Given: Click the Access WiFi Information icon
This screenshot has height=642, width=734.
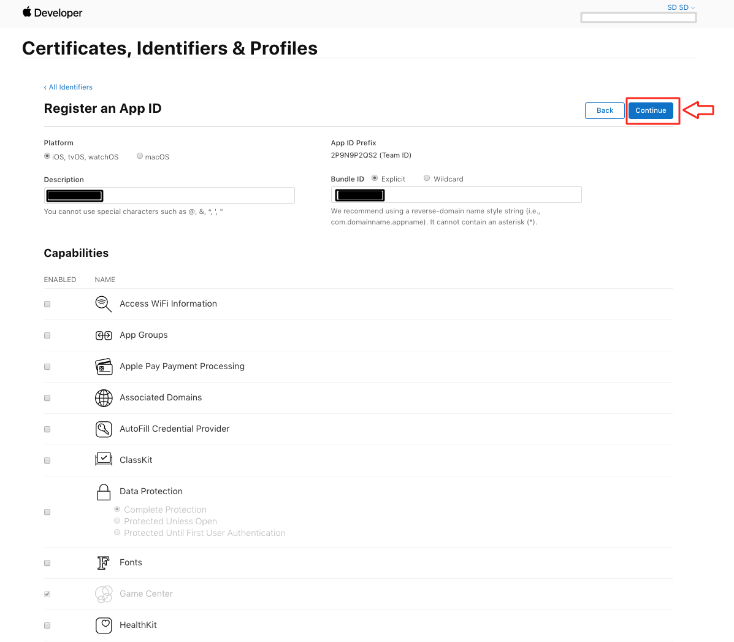Looking at the screenshot, I should (104, 304).
